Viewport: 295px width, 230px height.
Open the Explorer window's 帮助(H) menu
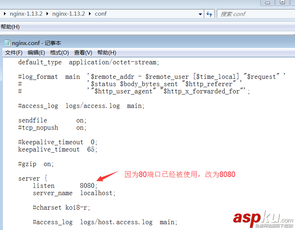[10, 27]
